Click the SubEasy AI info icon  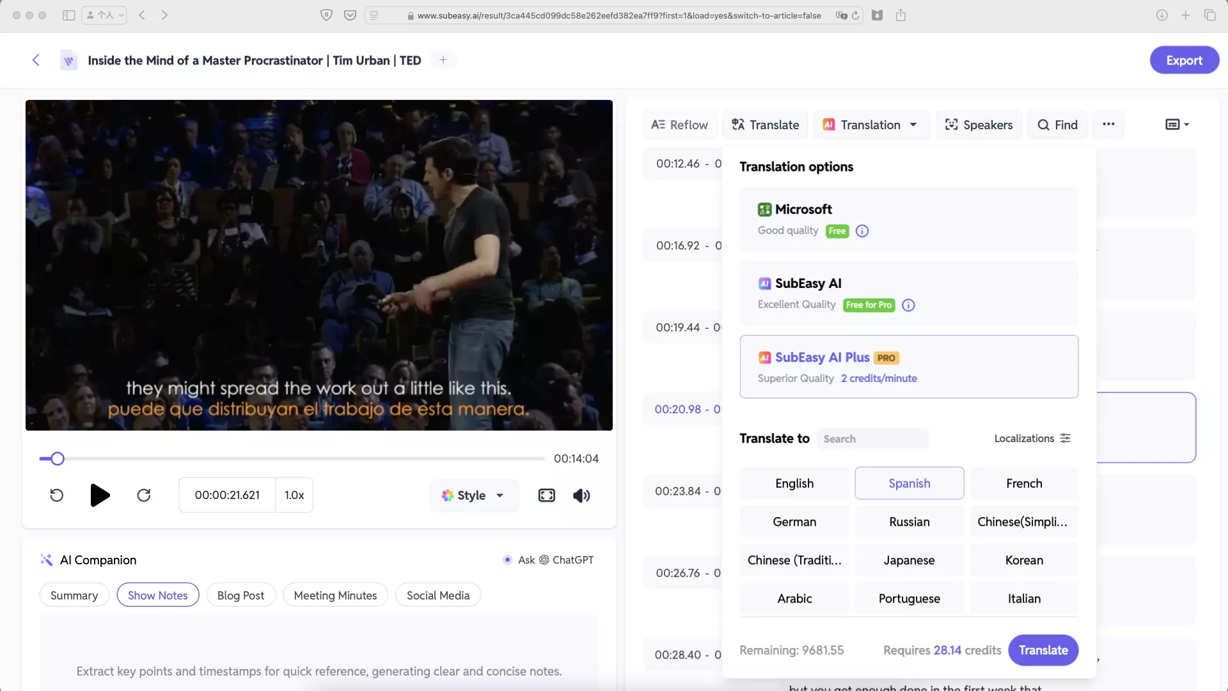(908, 305)
